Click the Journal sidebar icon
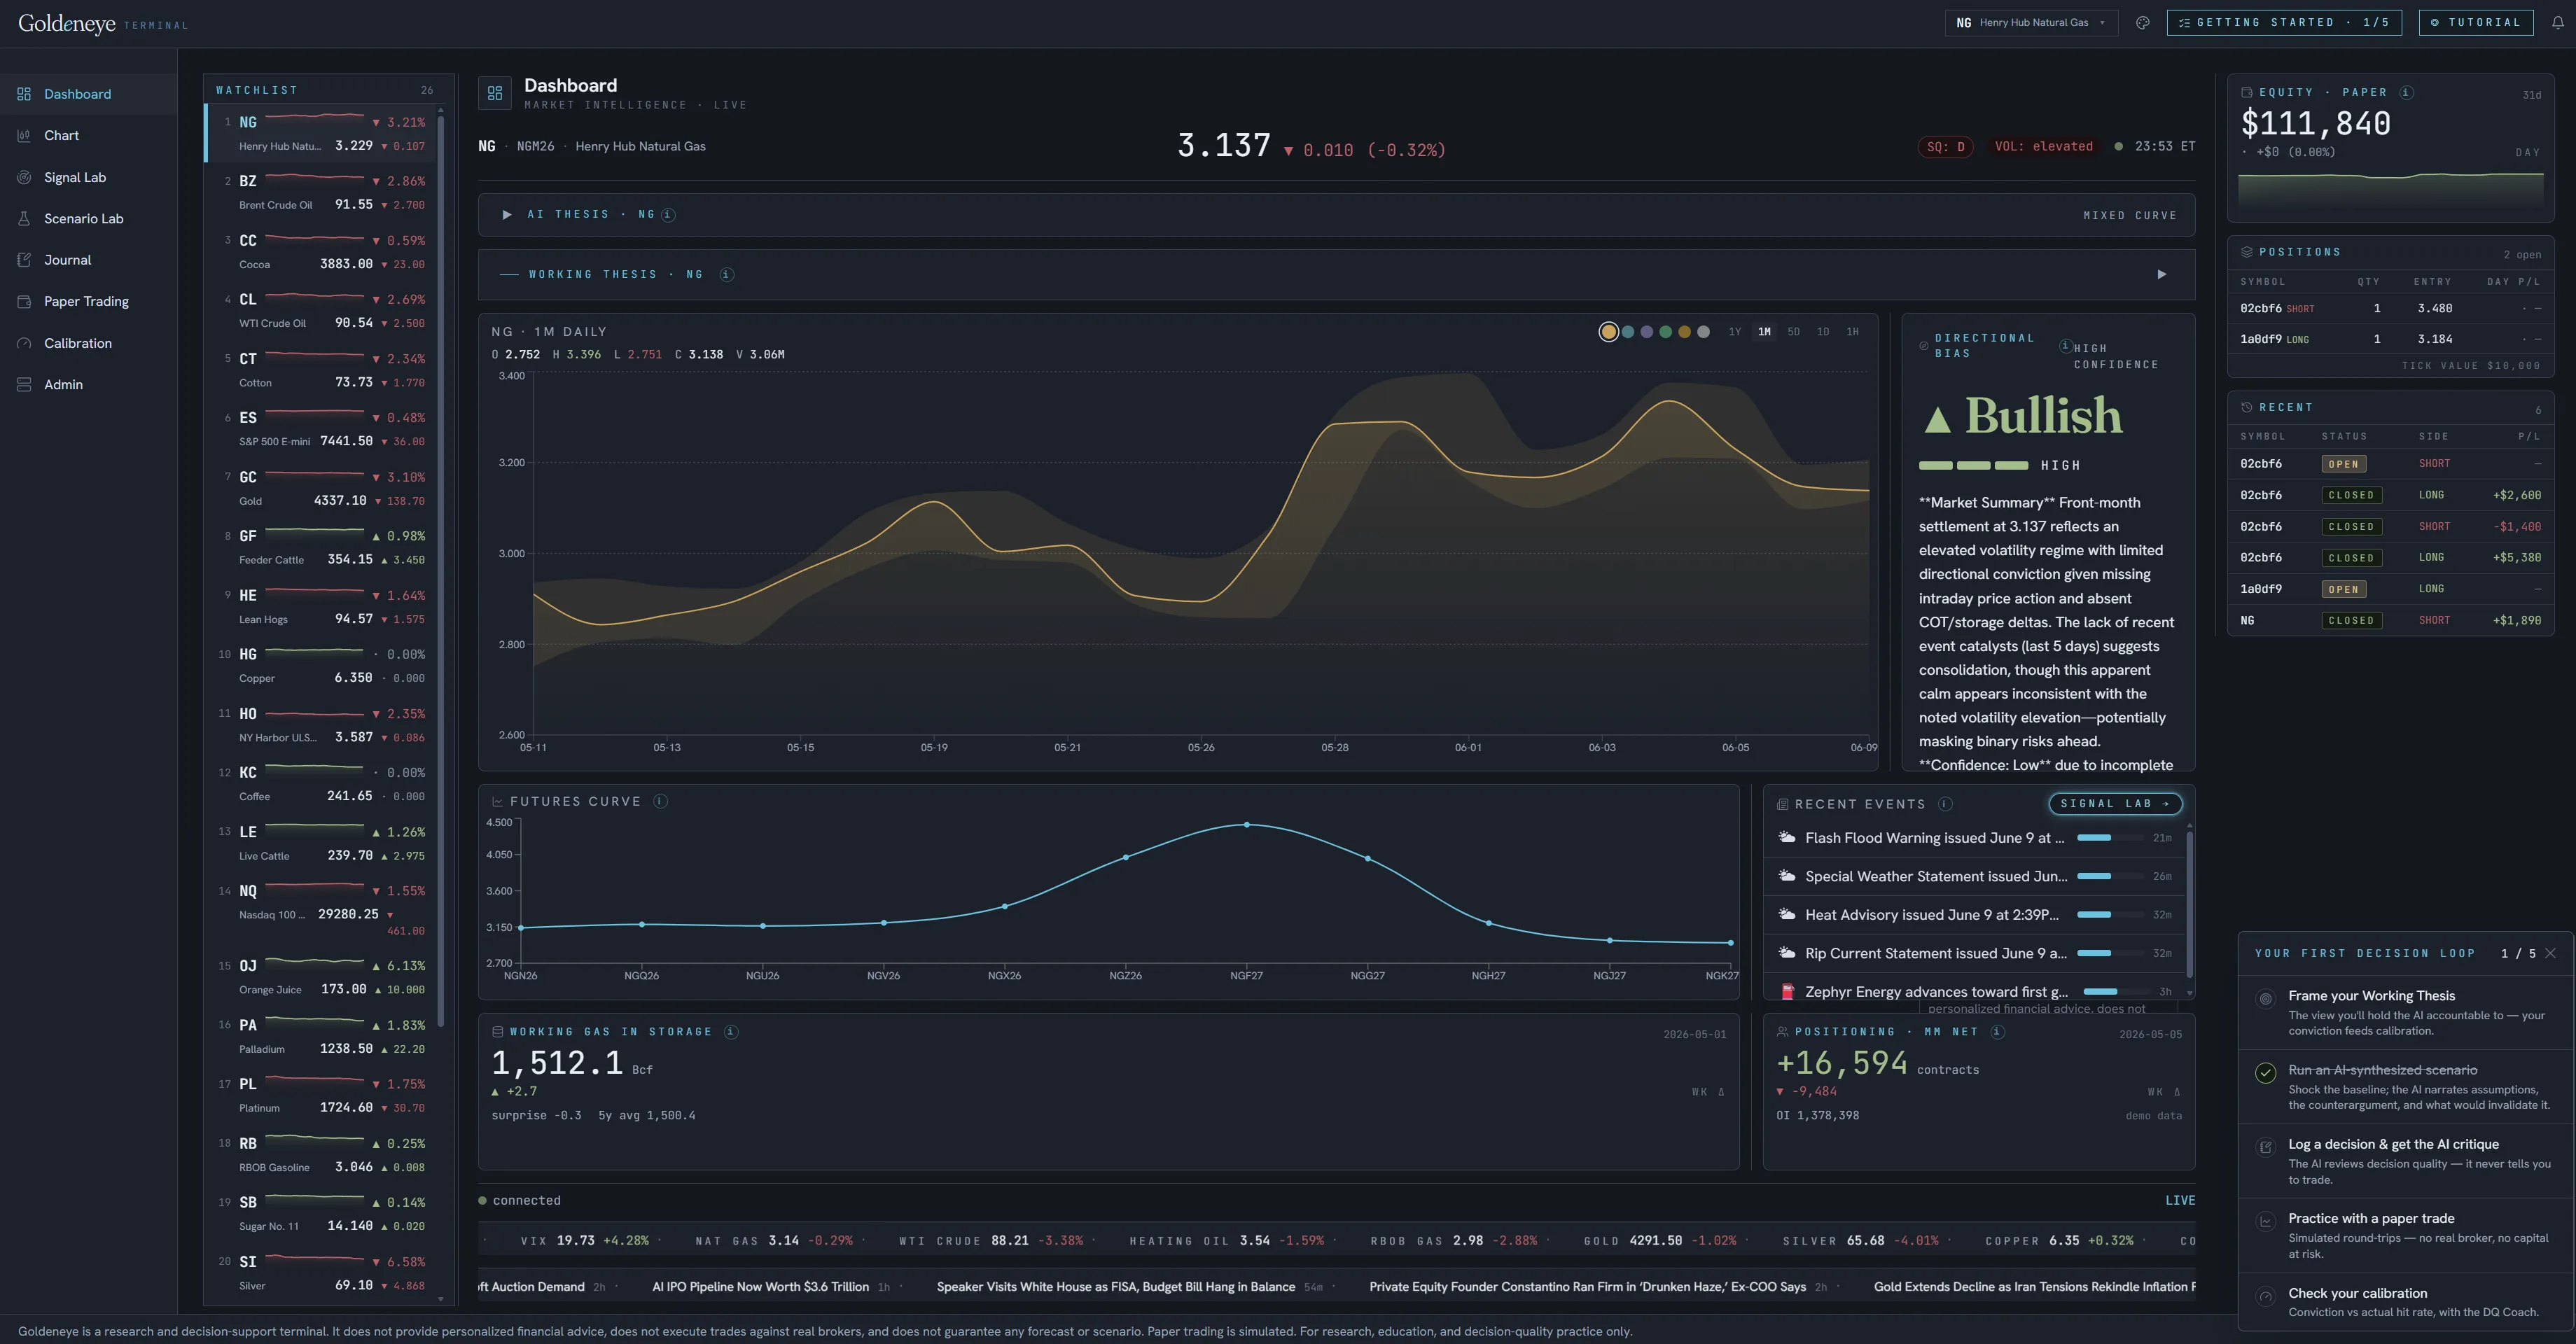This screenshot has height=1344, width=2576. (x=24, y=260)
